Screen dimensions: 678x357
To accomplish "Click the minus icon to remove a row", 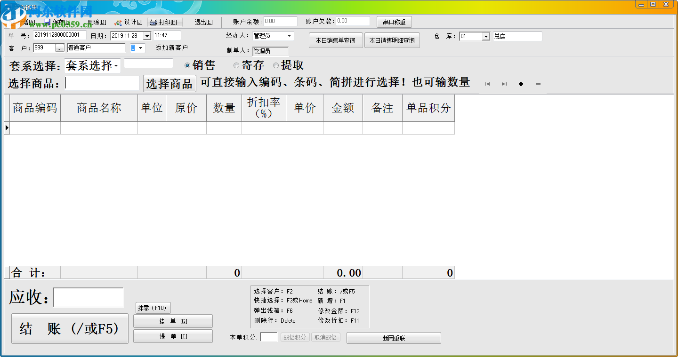I will pyautogui.click(x=538, y=84).
